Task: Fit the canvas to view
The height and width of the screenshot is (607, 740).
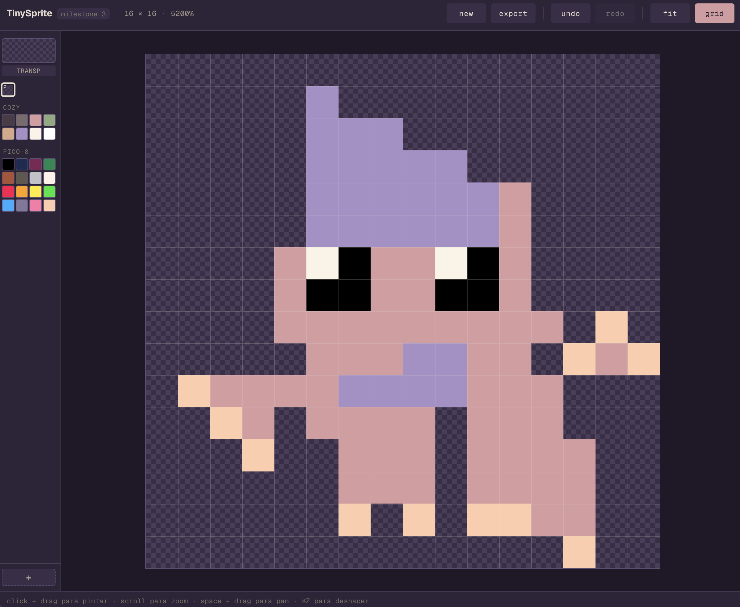Action: coord(670,14)
